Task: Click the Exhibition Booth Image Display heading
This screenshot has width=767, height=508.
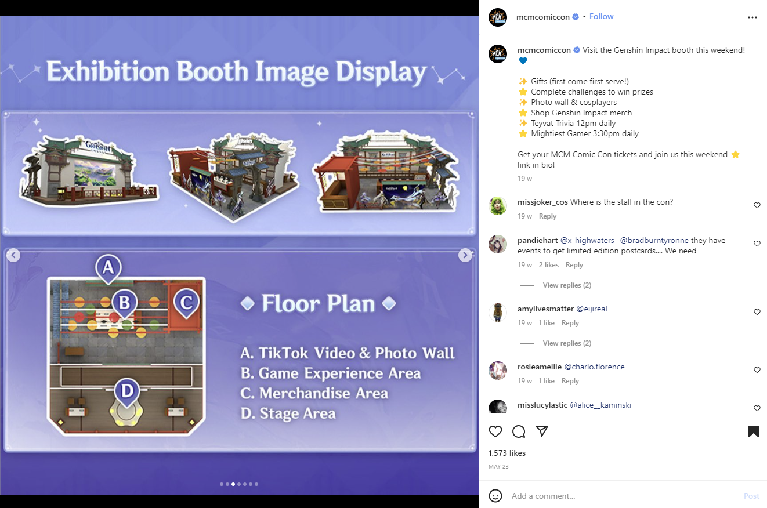Action: pos(237,72)
